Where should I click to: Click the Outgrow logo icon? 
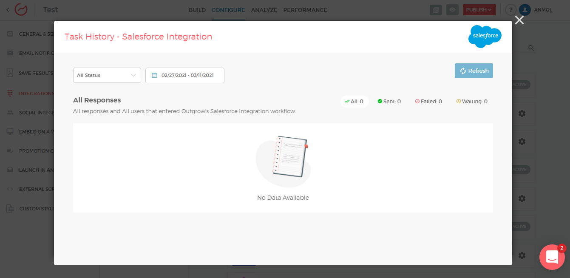click(21, 9)
